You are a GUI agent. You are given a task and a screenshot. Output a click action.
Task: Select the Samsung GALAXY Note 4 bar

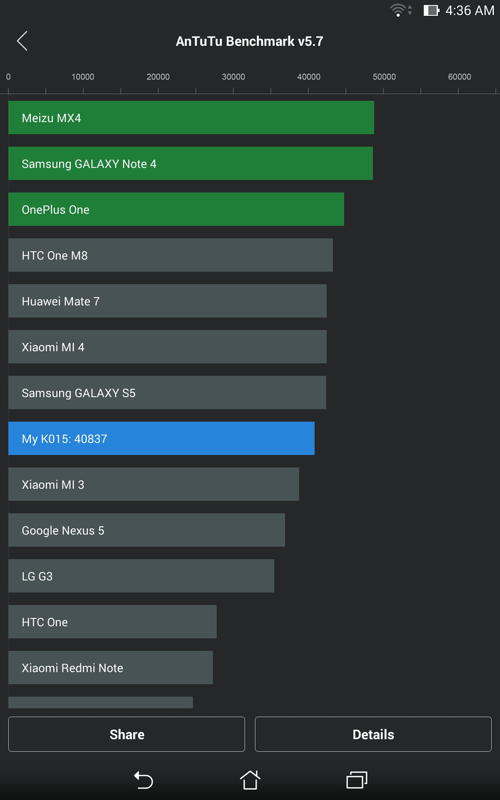[x=190, y=163]
